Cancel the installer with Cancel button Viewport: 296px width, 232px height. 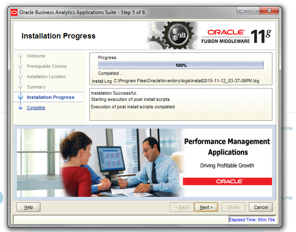(x=261, y=207)
